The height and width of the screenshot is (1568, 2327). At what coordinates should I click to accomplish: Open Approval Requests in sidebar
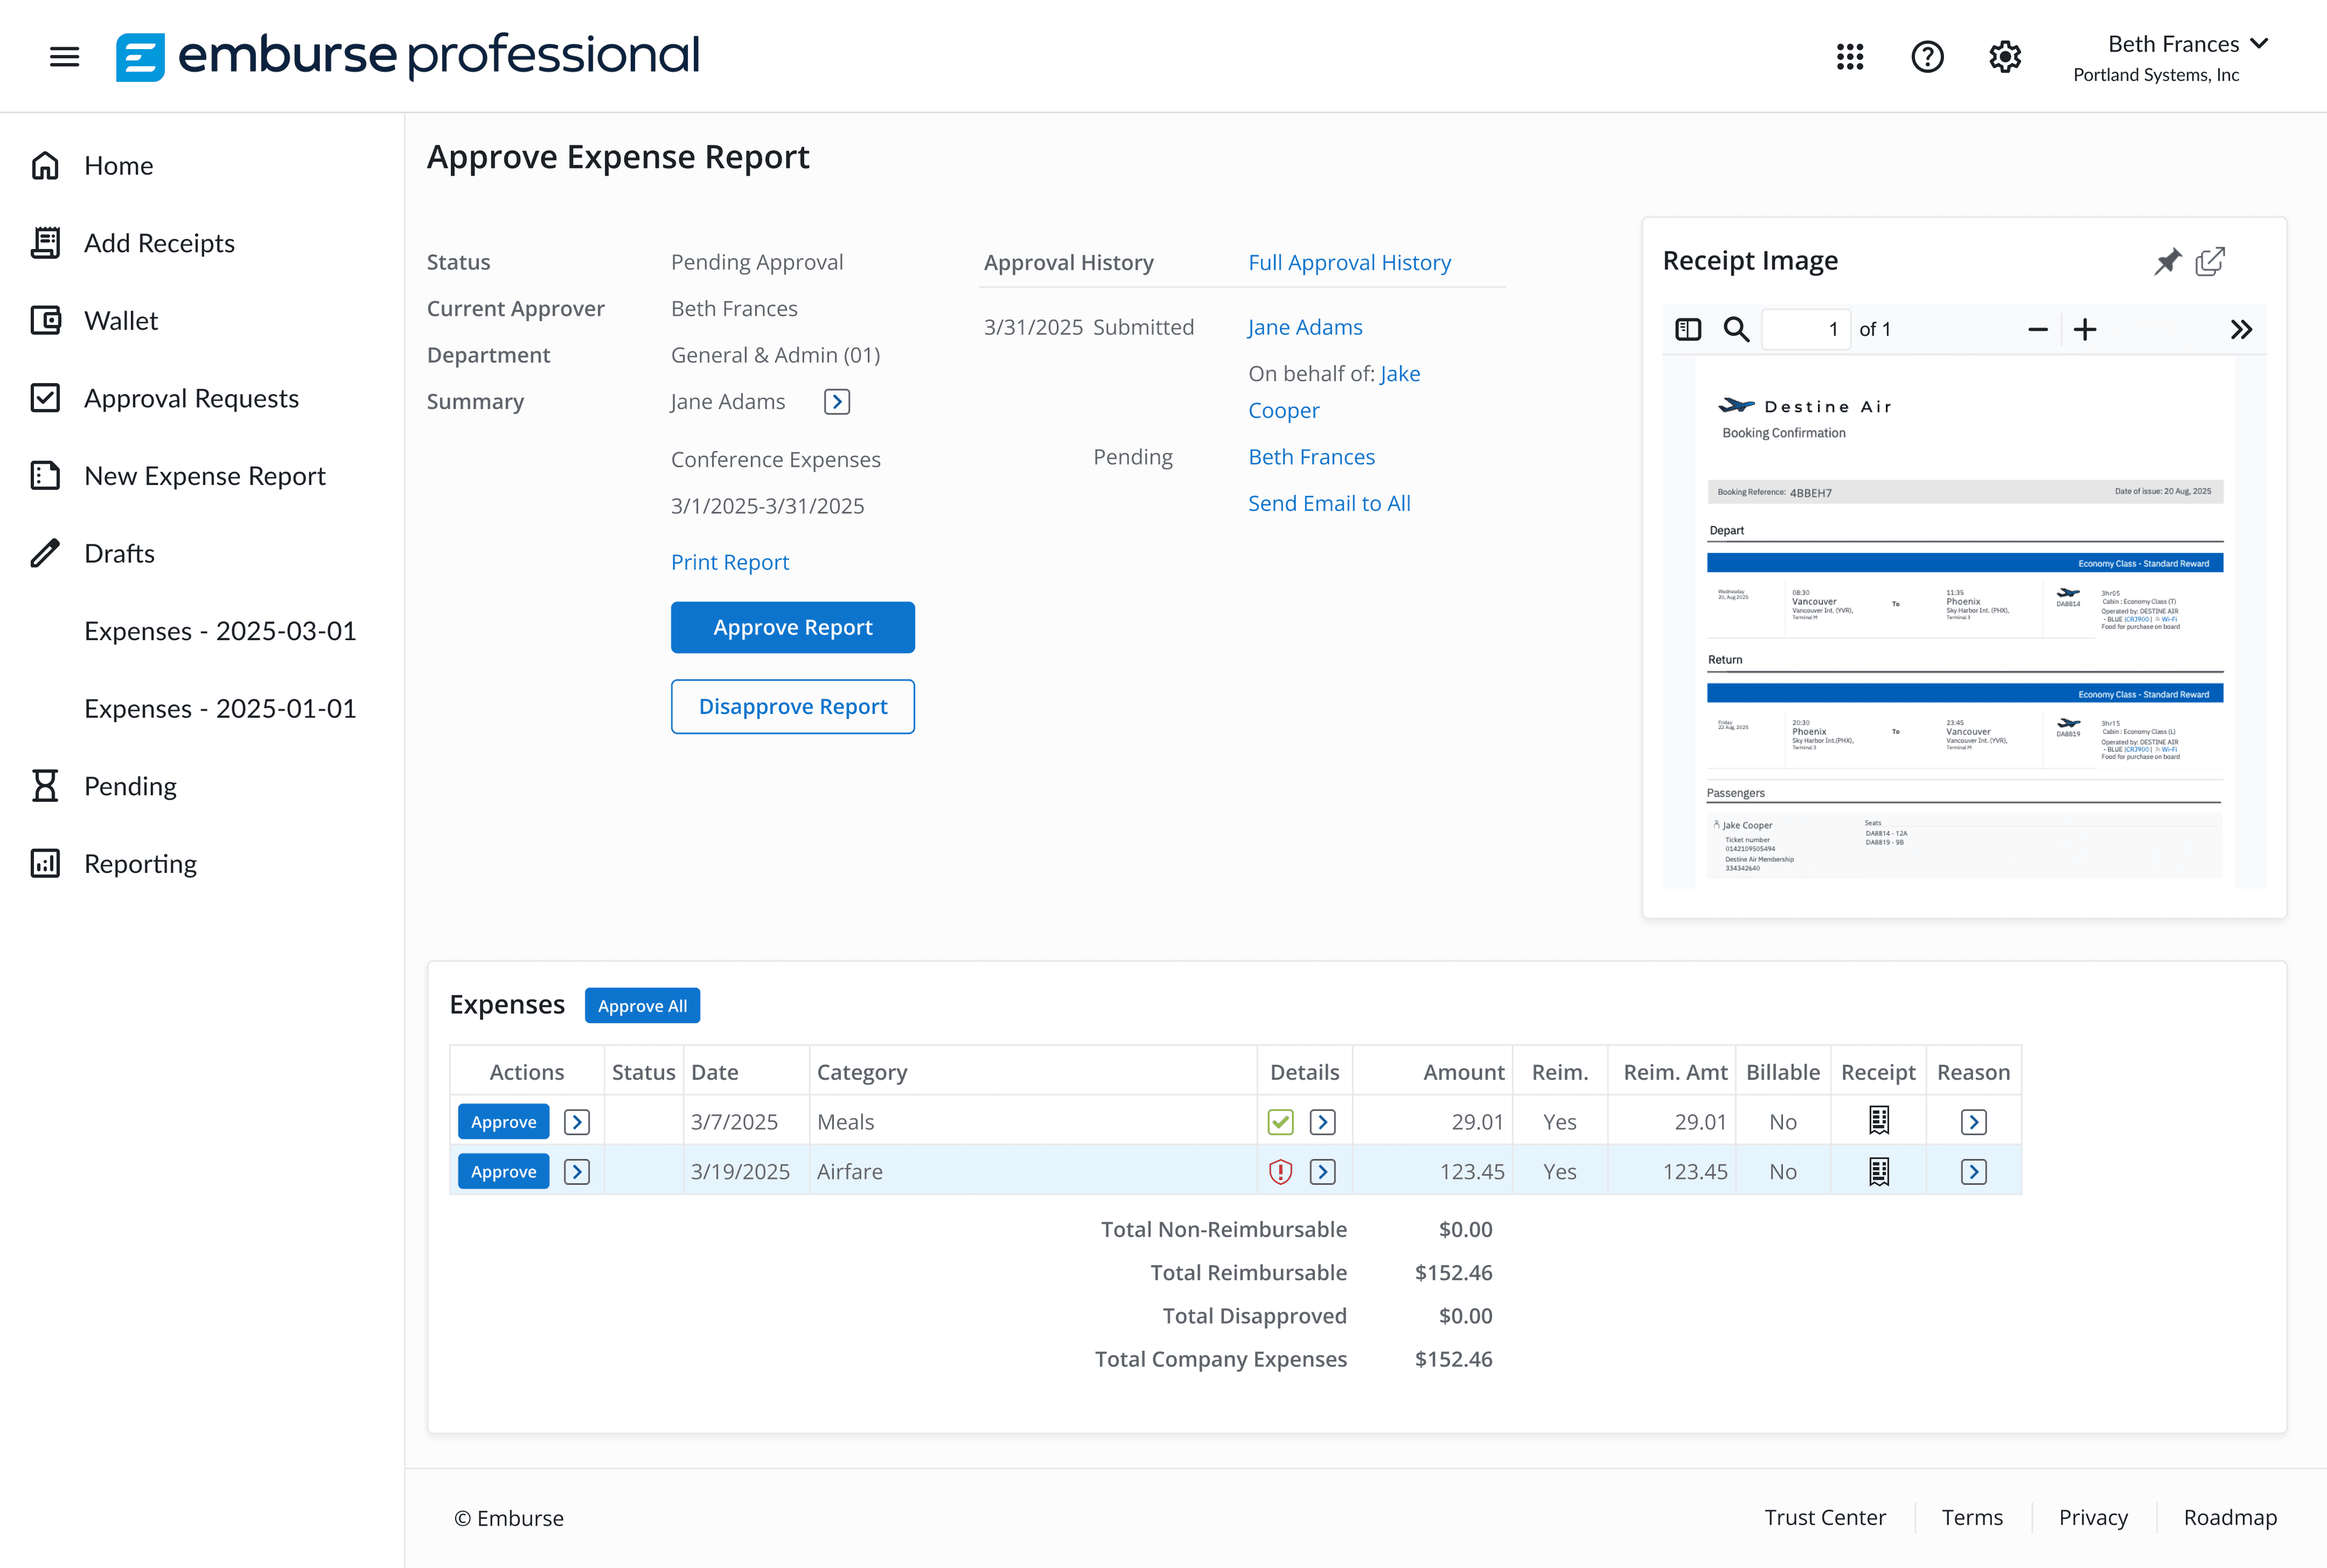coord(191,398)
